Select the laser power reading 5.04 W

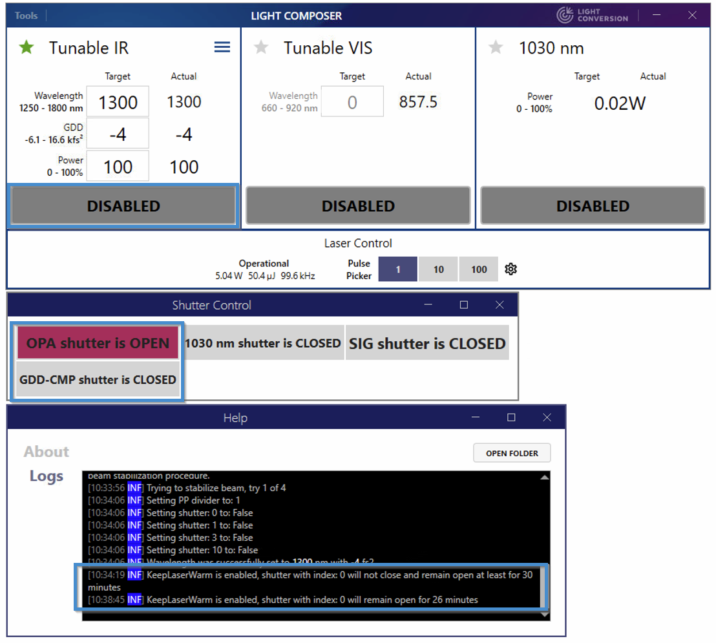tap(229, 276)
